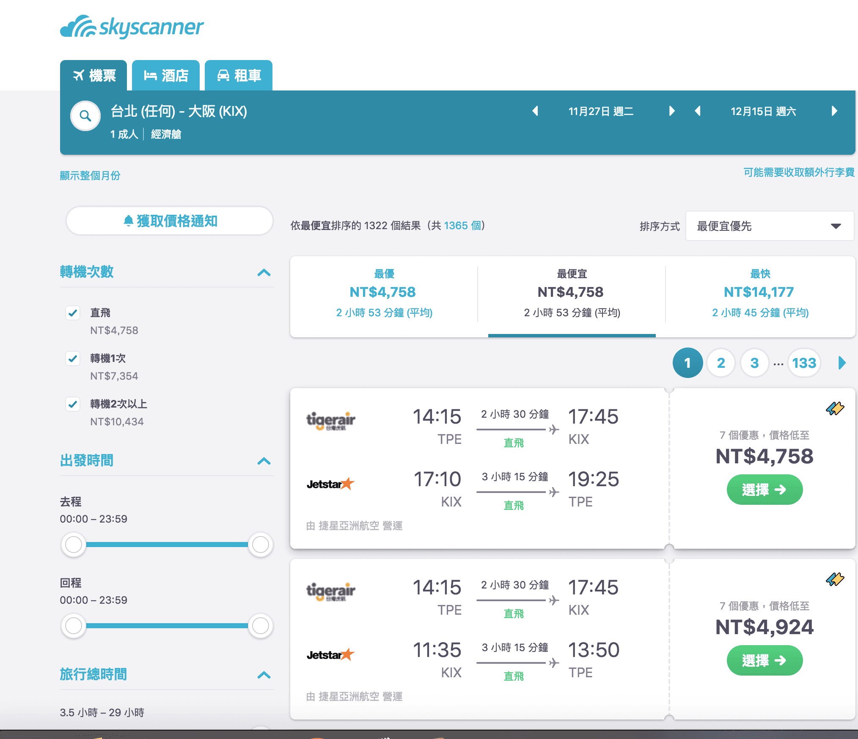858x739 pixels.
Task: Go to next return date after 12月15日
Action: point(834,111)
